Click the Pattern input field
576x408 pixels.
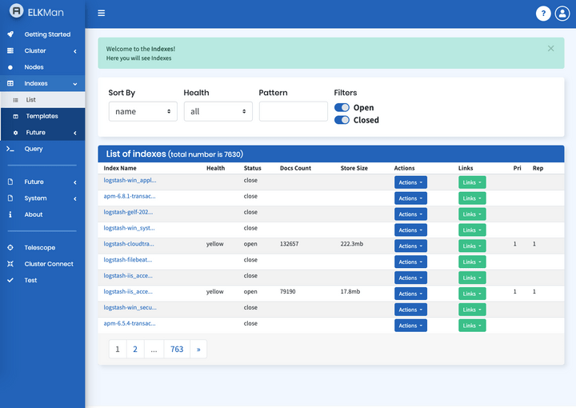294,111
